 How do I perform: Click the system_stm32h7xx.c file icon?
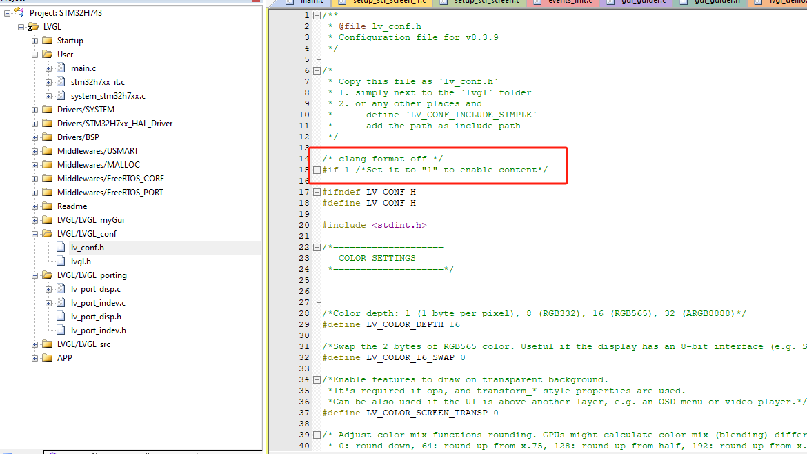pyautogui.click(x=61, y=96)
